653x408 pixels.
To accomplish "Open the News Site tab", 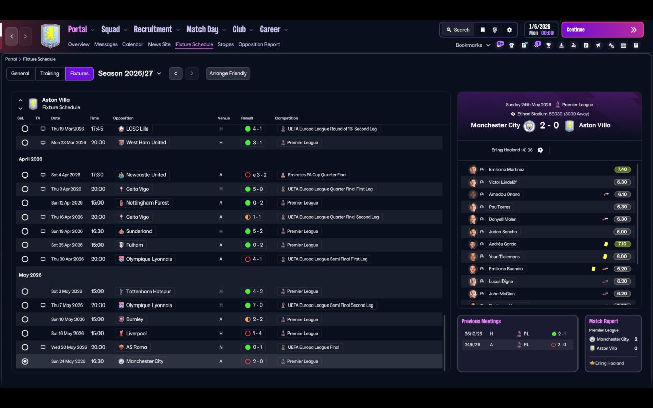I will tap(159, 44).
